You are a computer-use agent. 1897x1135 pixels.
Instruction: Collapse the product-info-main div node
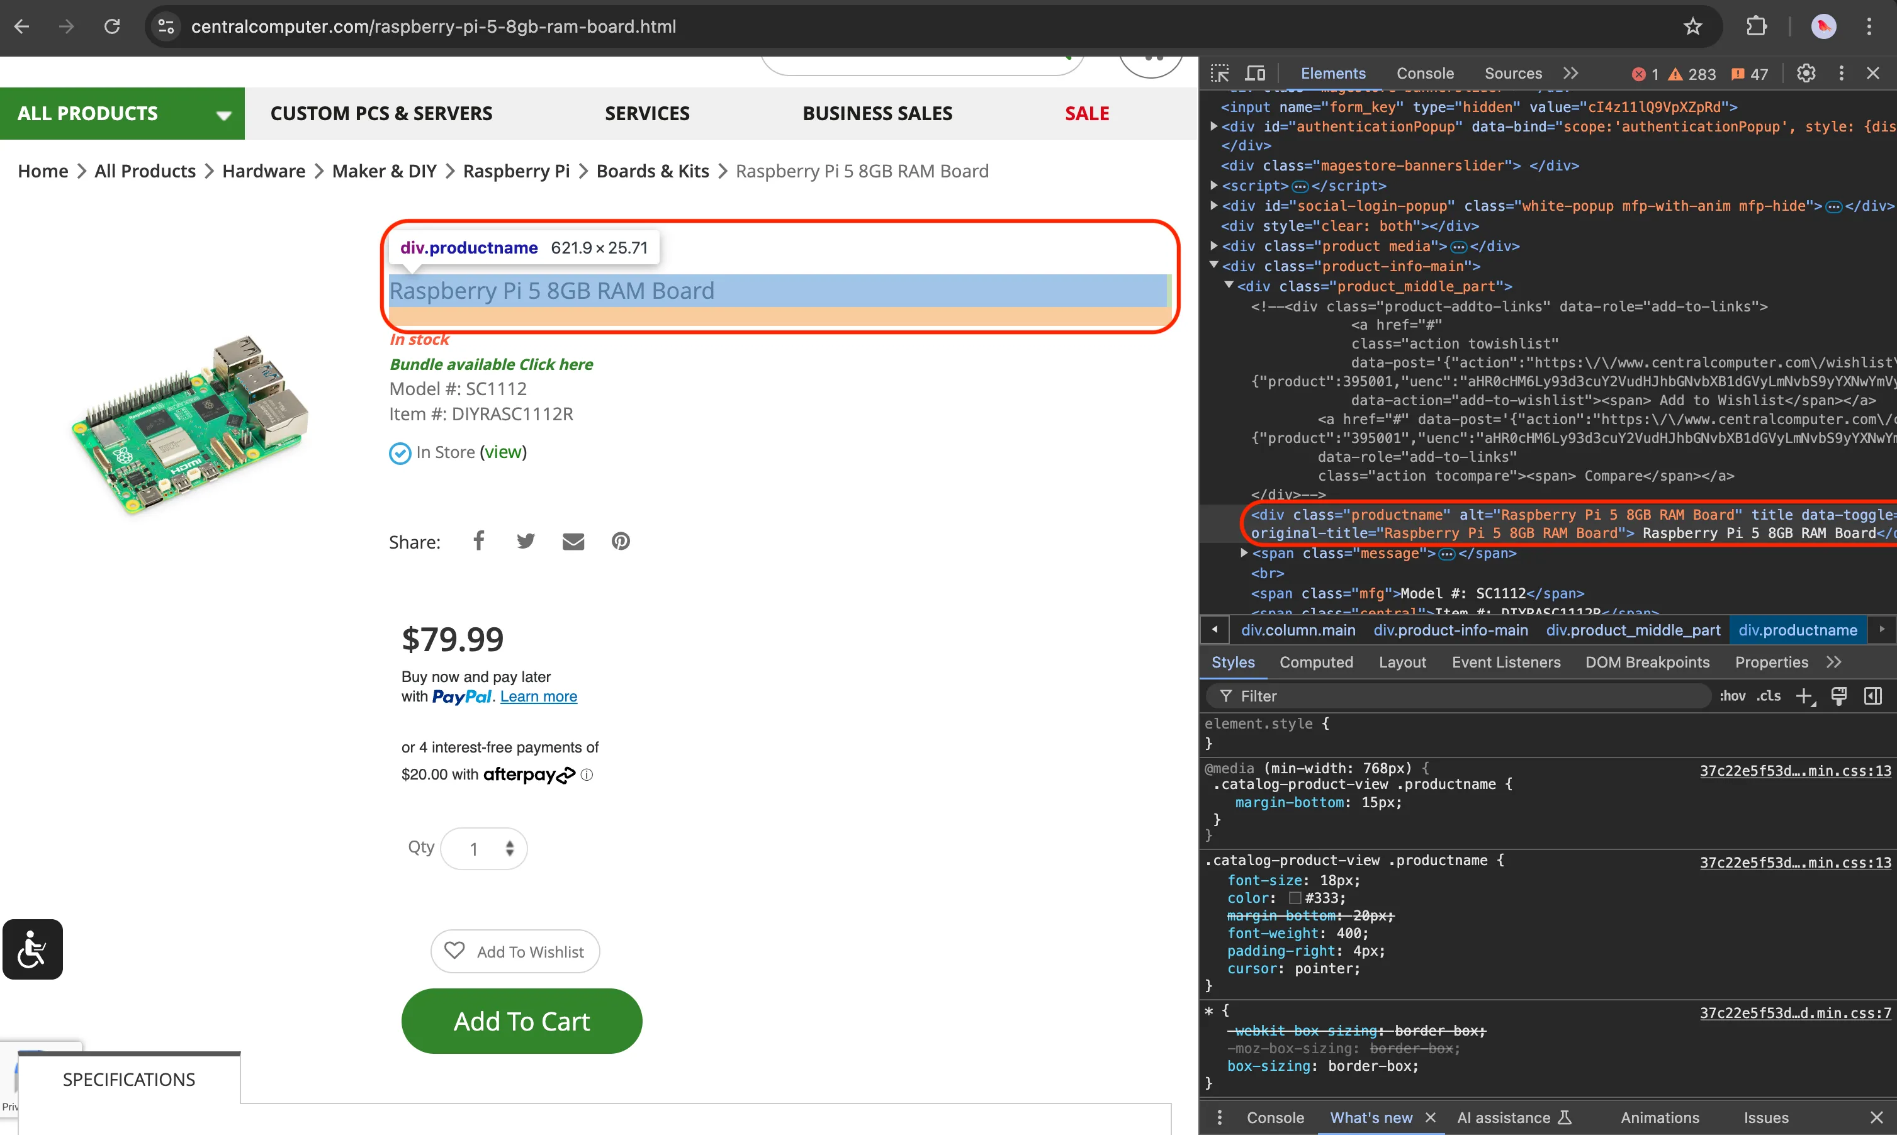coord(1214,266)
